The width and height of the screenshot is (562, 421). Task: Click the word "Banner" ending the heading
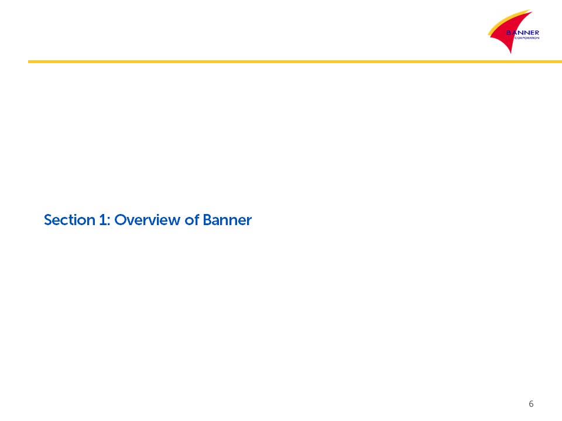tap(227, 220)
